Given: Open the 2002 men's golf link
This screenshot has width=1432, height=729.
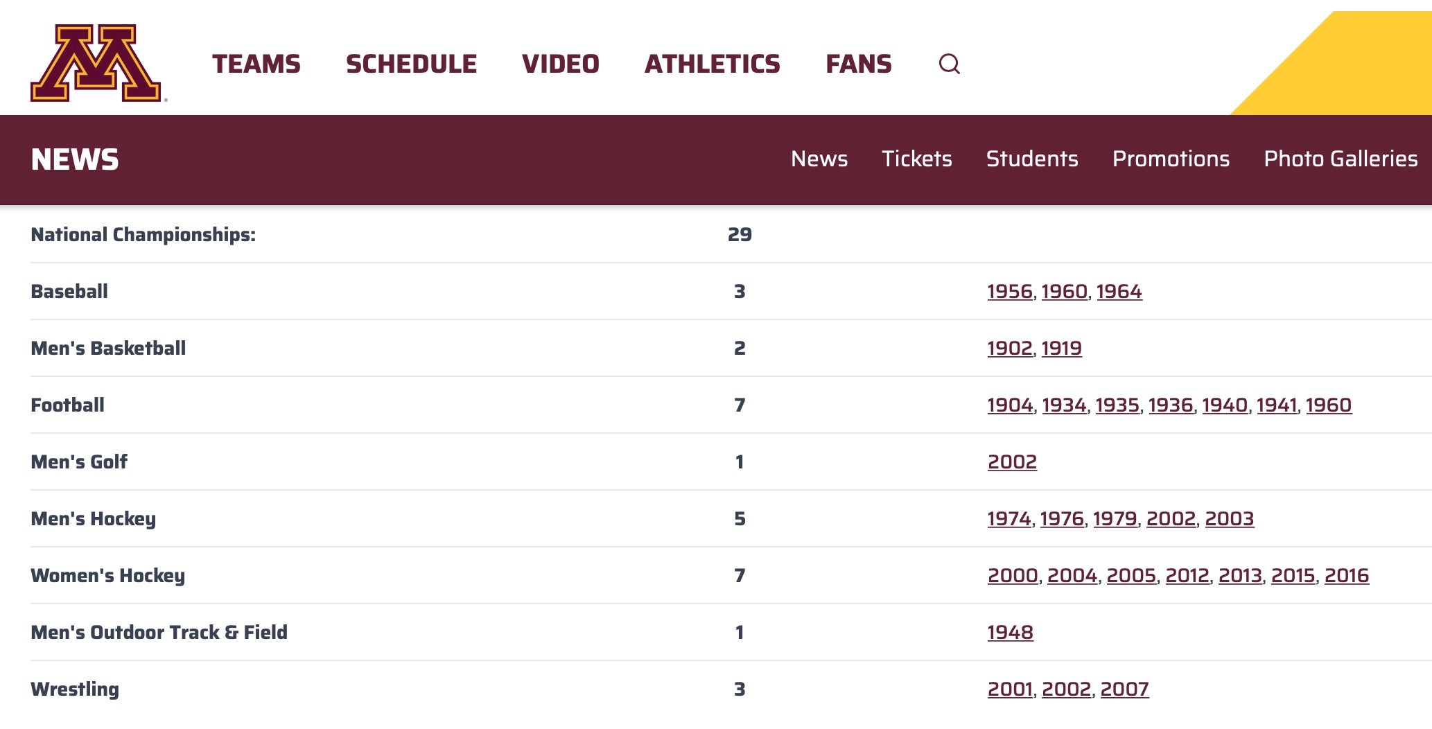Looking at the screenshot, I should point(1012,462).
